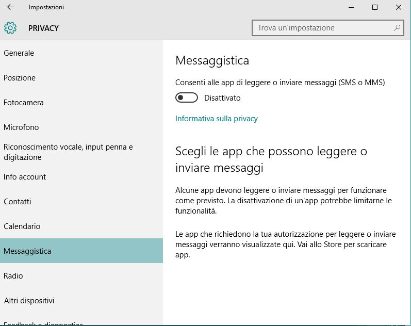Select Riconoscimento vocale, input penna e digitazione

point(68,152)
